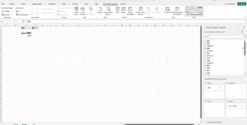Click Insert Timeline icon
The image size is (247, 125).
(x=83, y=11)
